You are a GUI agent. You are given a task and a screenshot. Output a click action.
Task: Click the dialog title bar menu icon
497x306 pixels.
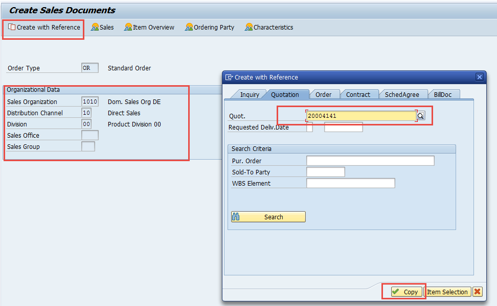(x=229, y=77)
